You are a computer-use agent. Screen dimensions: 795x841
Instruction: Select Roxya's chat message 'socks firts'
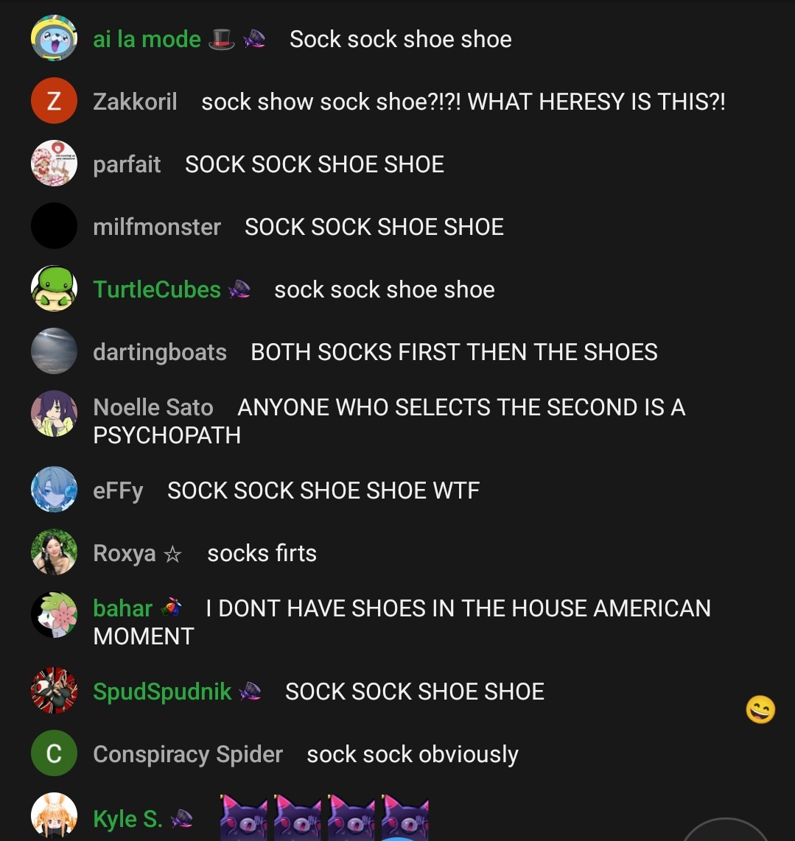point(262,553)
